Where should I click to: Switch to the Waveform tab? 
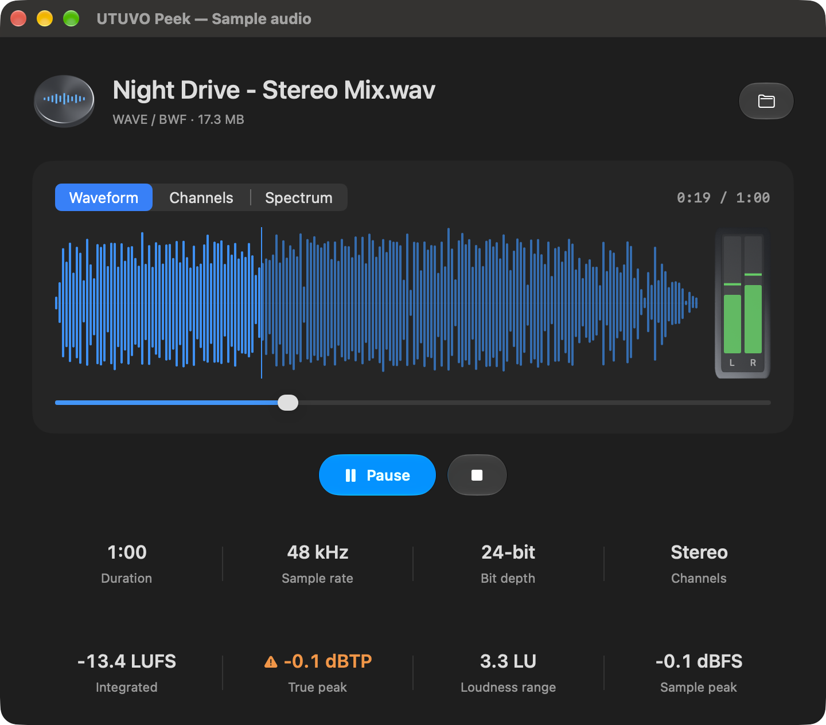[104, 197]
